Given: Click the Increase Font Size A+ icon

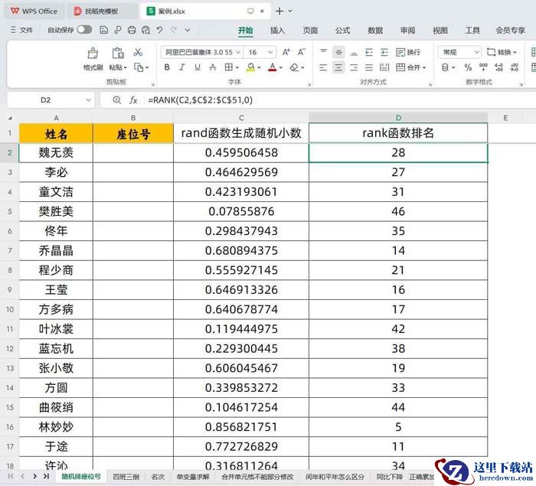Looking at the screenshot, I should pos(286,52).
